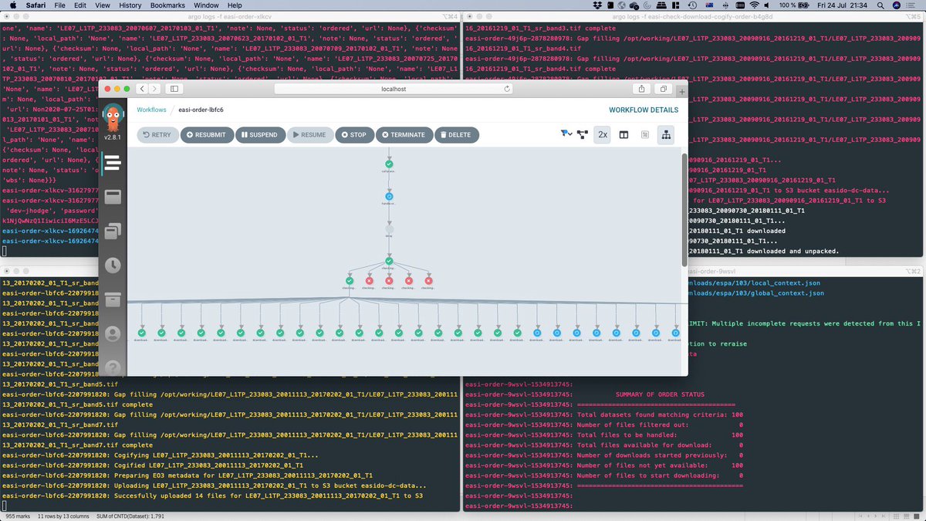Open the Apple menu

pyautogui.click(x=13, y=5)
